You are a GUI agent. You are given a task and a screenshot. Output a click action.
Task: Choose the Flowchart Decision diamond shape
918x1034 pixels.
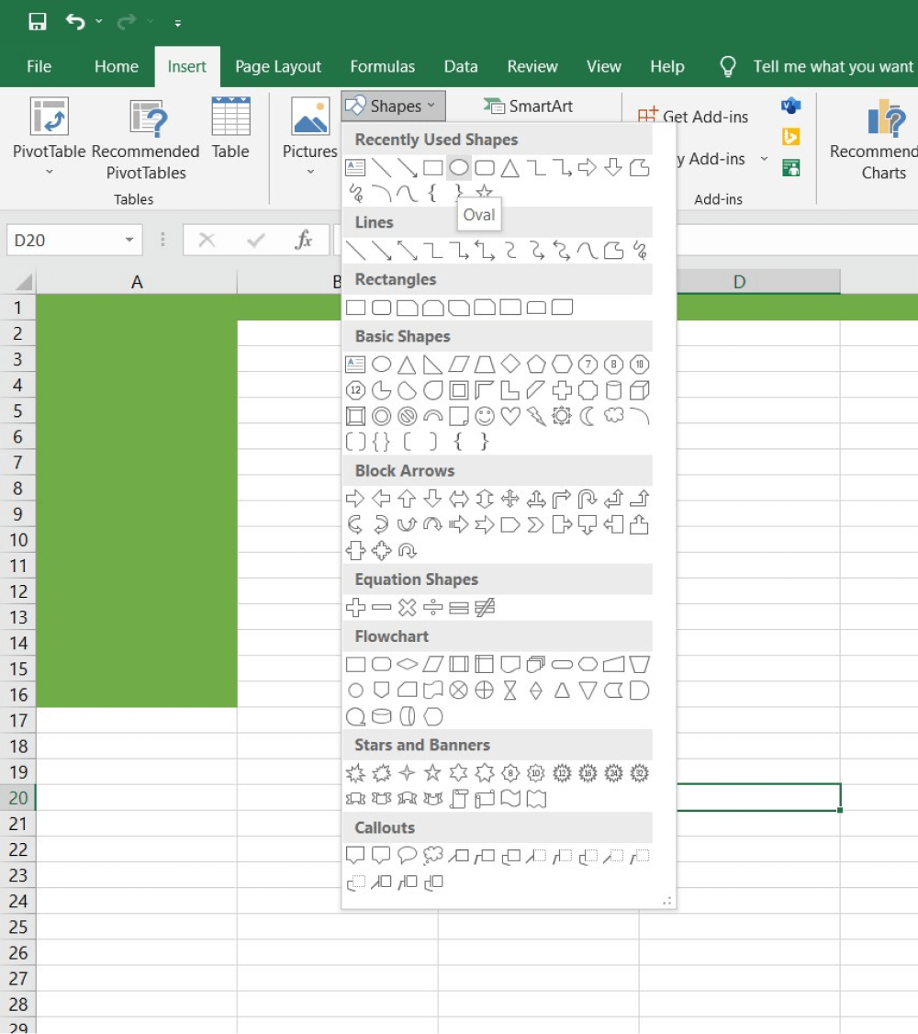coord(406,664)
